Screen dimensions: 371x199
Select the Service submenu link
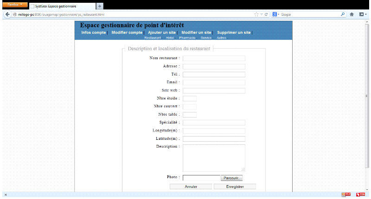(x=206, y=38)
